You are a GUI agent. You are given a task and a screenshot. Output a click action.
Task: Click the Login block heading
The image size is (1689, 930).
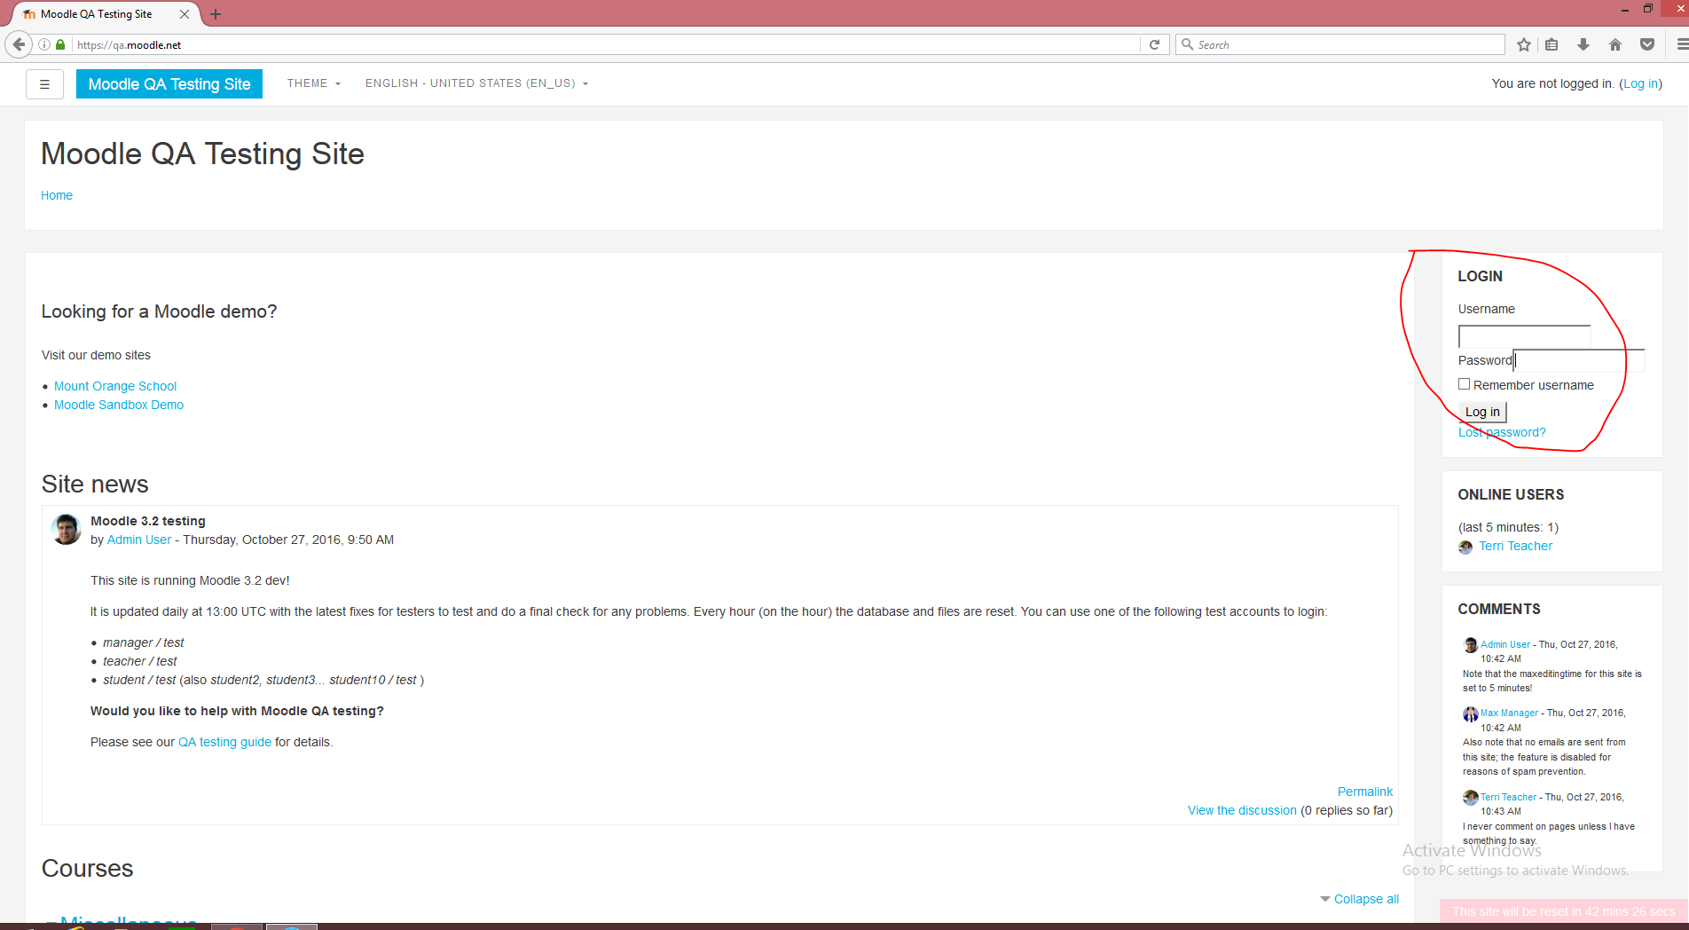(1480, 276)
